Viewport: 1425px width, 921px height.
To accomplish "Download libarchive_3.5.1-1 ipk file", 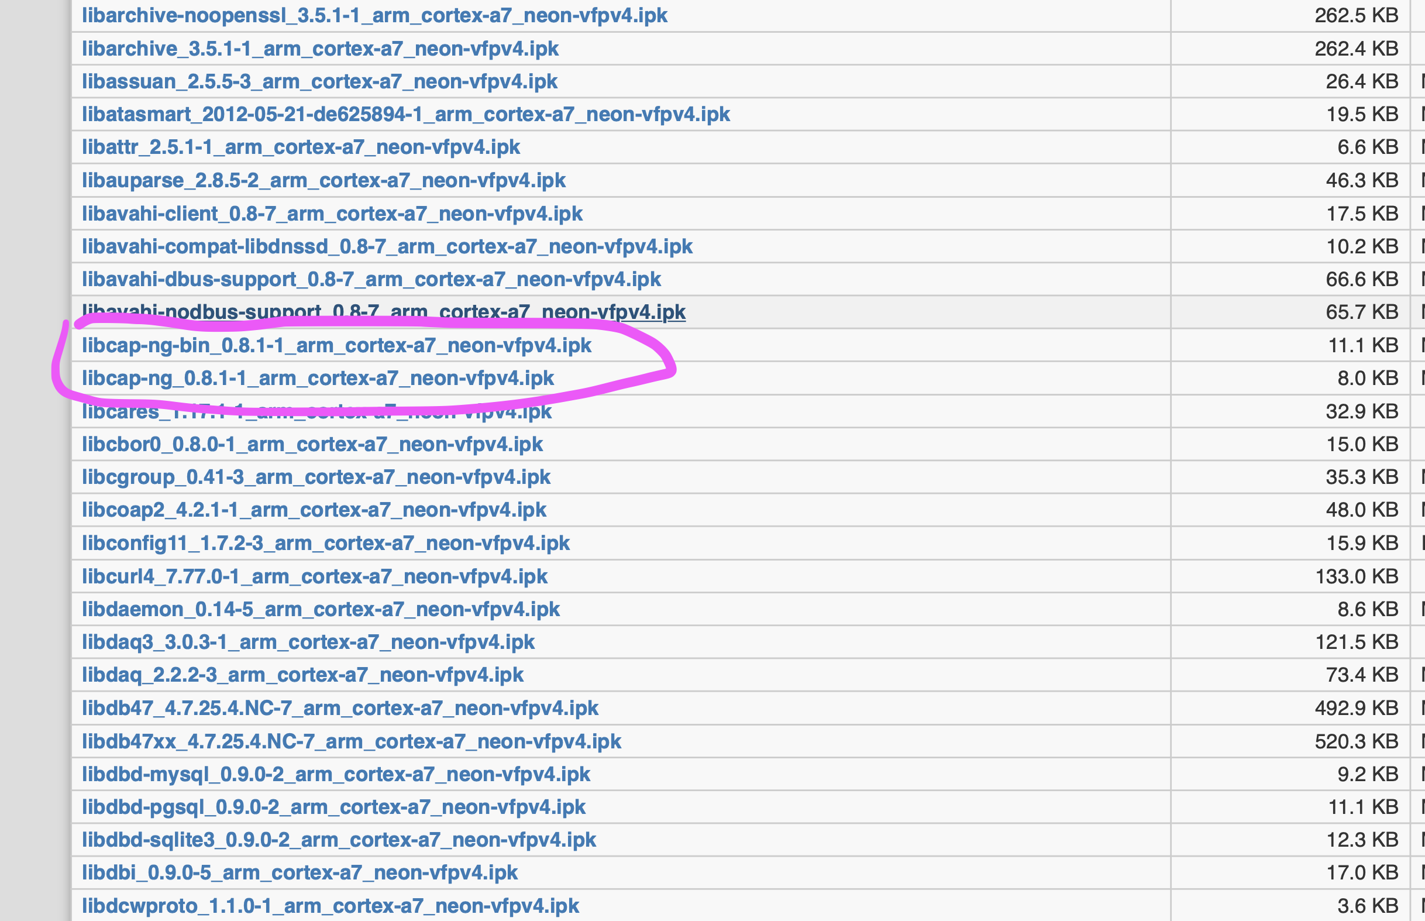I will pos(320,49).
